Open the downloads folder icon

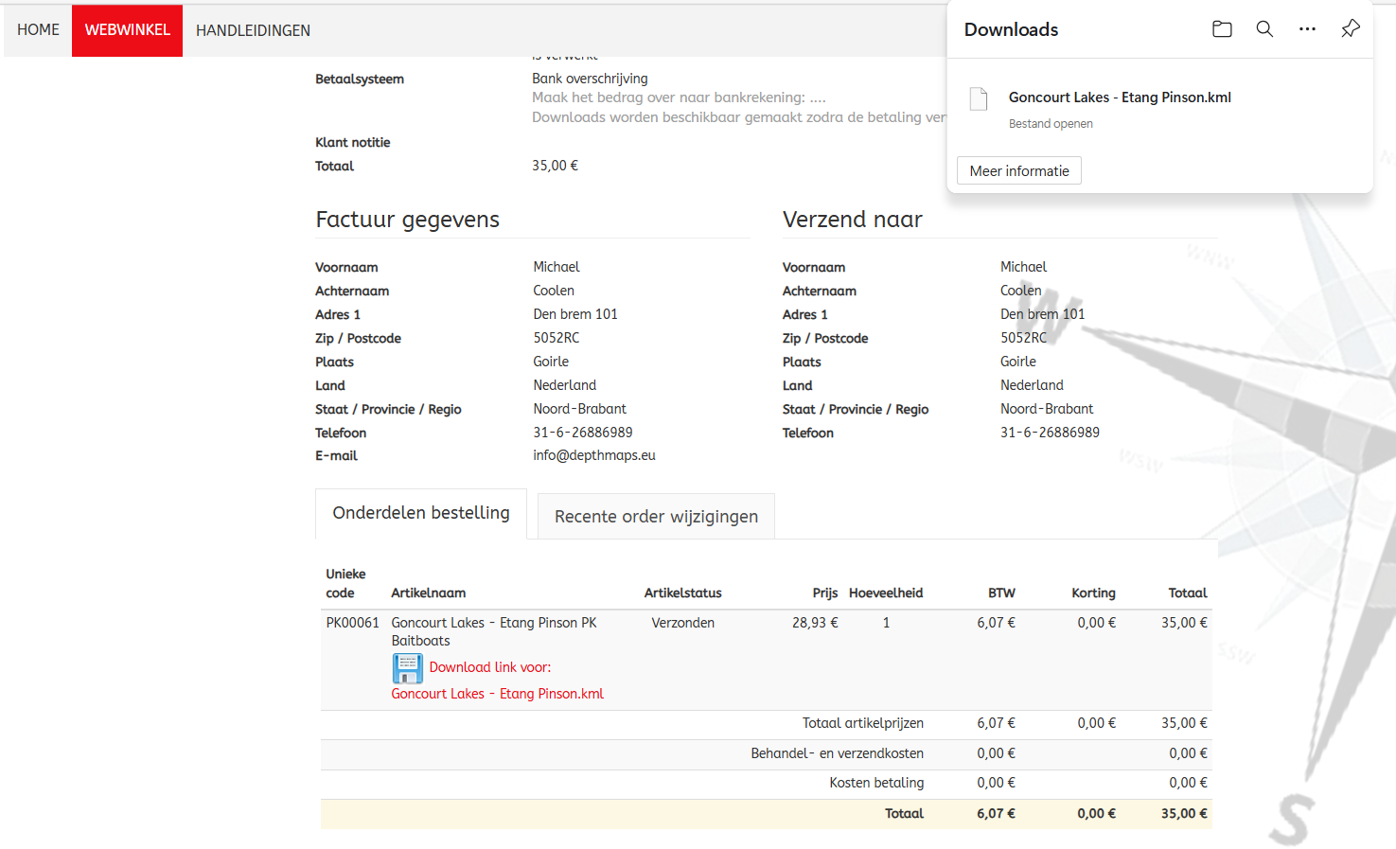[x=1222, y=29]
